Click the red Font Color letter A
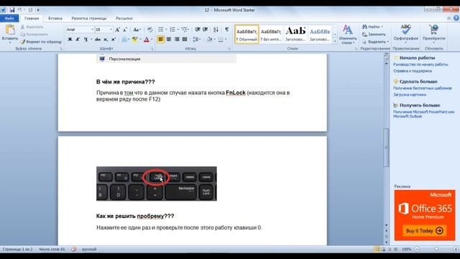Viewport: 460px width, 259px height. click(x=147, y=40)
